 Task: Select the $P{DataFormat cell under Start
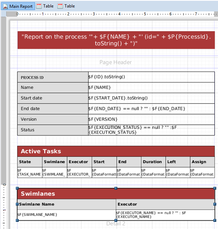click(x=104, y=173)
